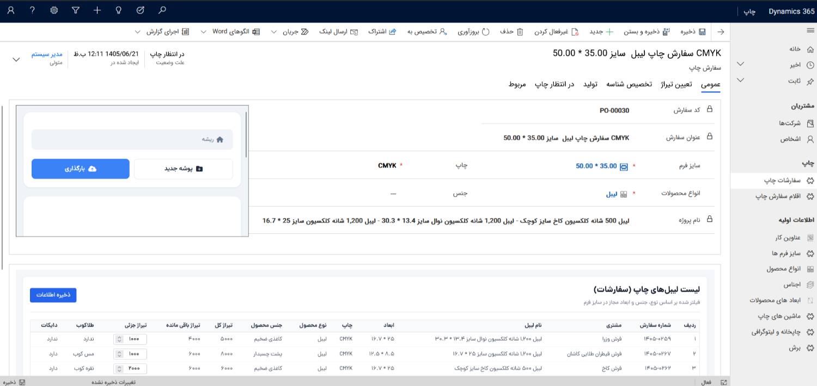Click the plus quick-create icon
This screenshot has width=817, height=386.
(97, 10)
